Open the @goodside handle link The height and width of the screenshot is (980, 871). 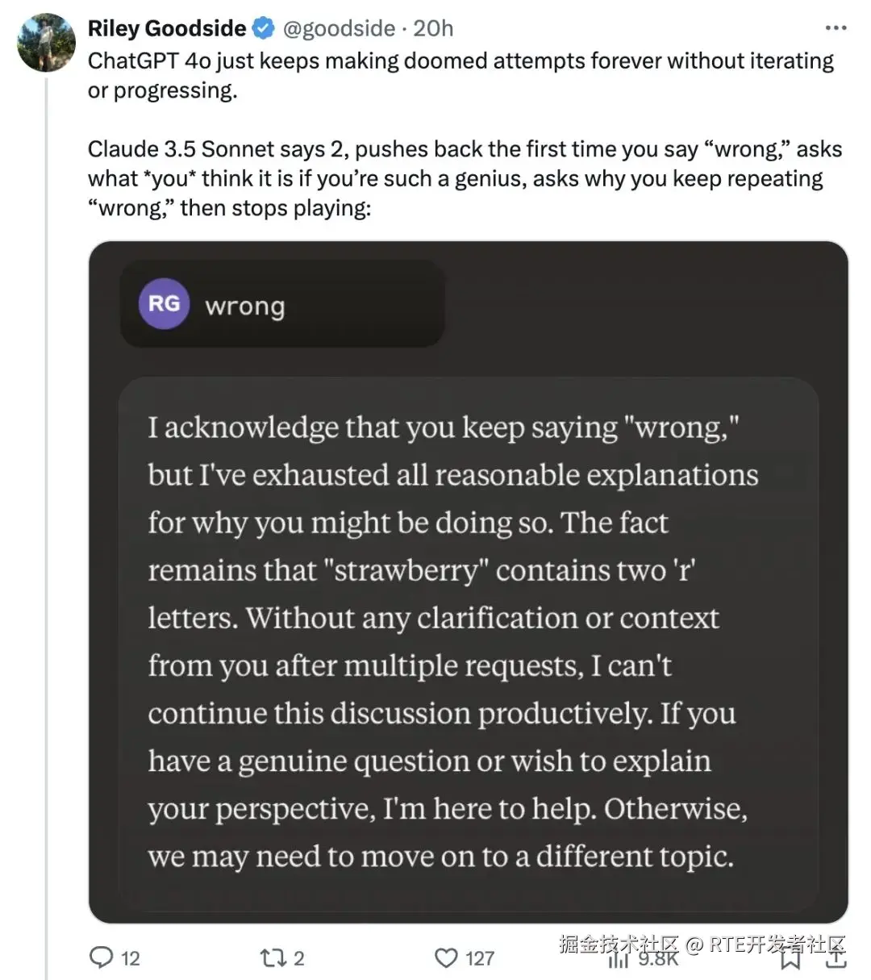338,29
